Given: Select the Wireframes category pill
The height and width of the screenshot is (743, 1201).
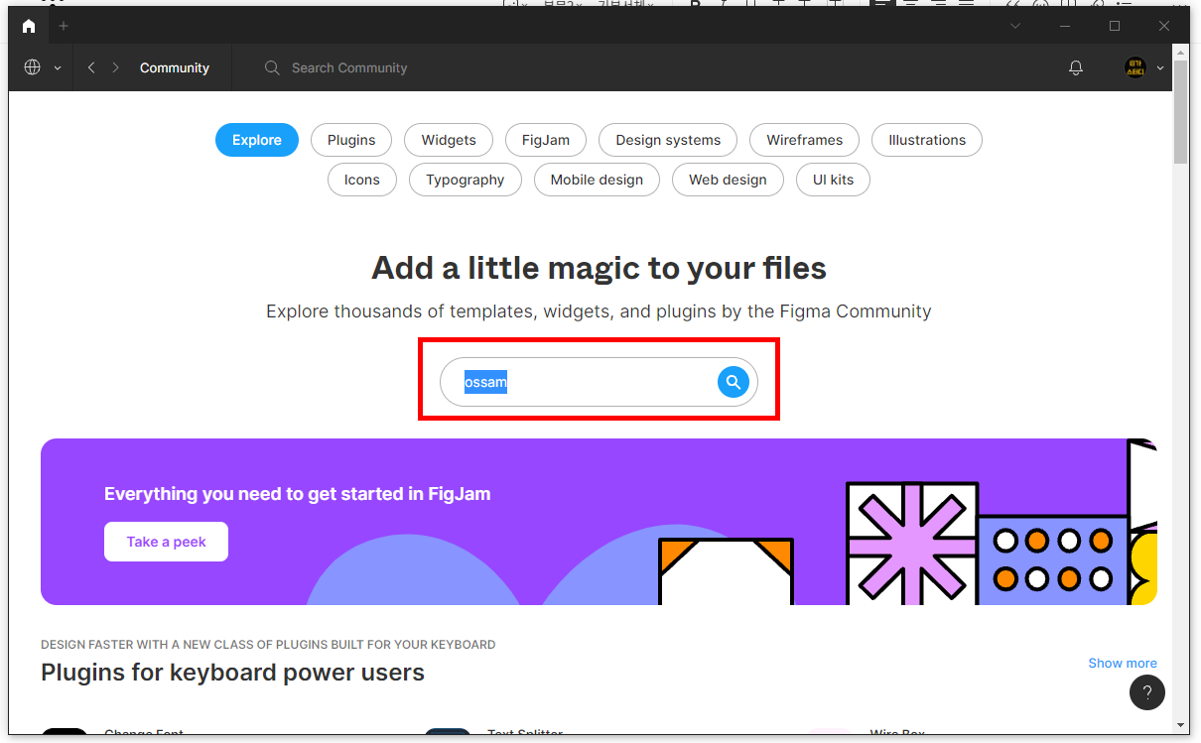Looking at the screenshot, I should click(805, 140).
